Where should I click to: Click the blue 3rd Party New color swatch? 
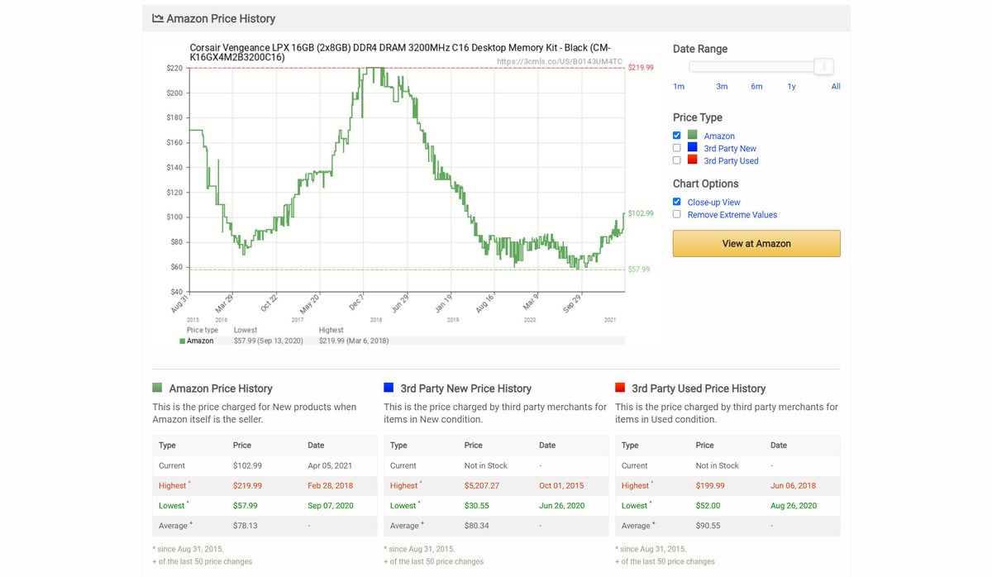click(x=693, y=148)
